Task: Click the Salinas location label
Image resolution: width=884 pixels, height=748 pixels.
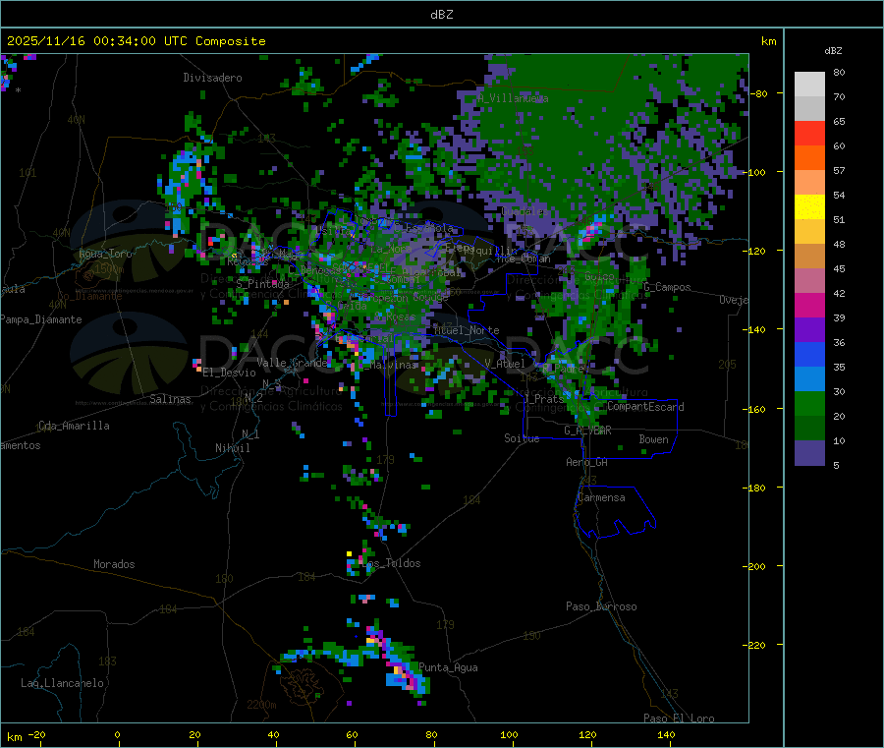Action: click(x=170, y=399)
